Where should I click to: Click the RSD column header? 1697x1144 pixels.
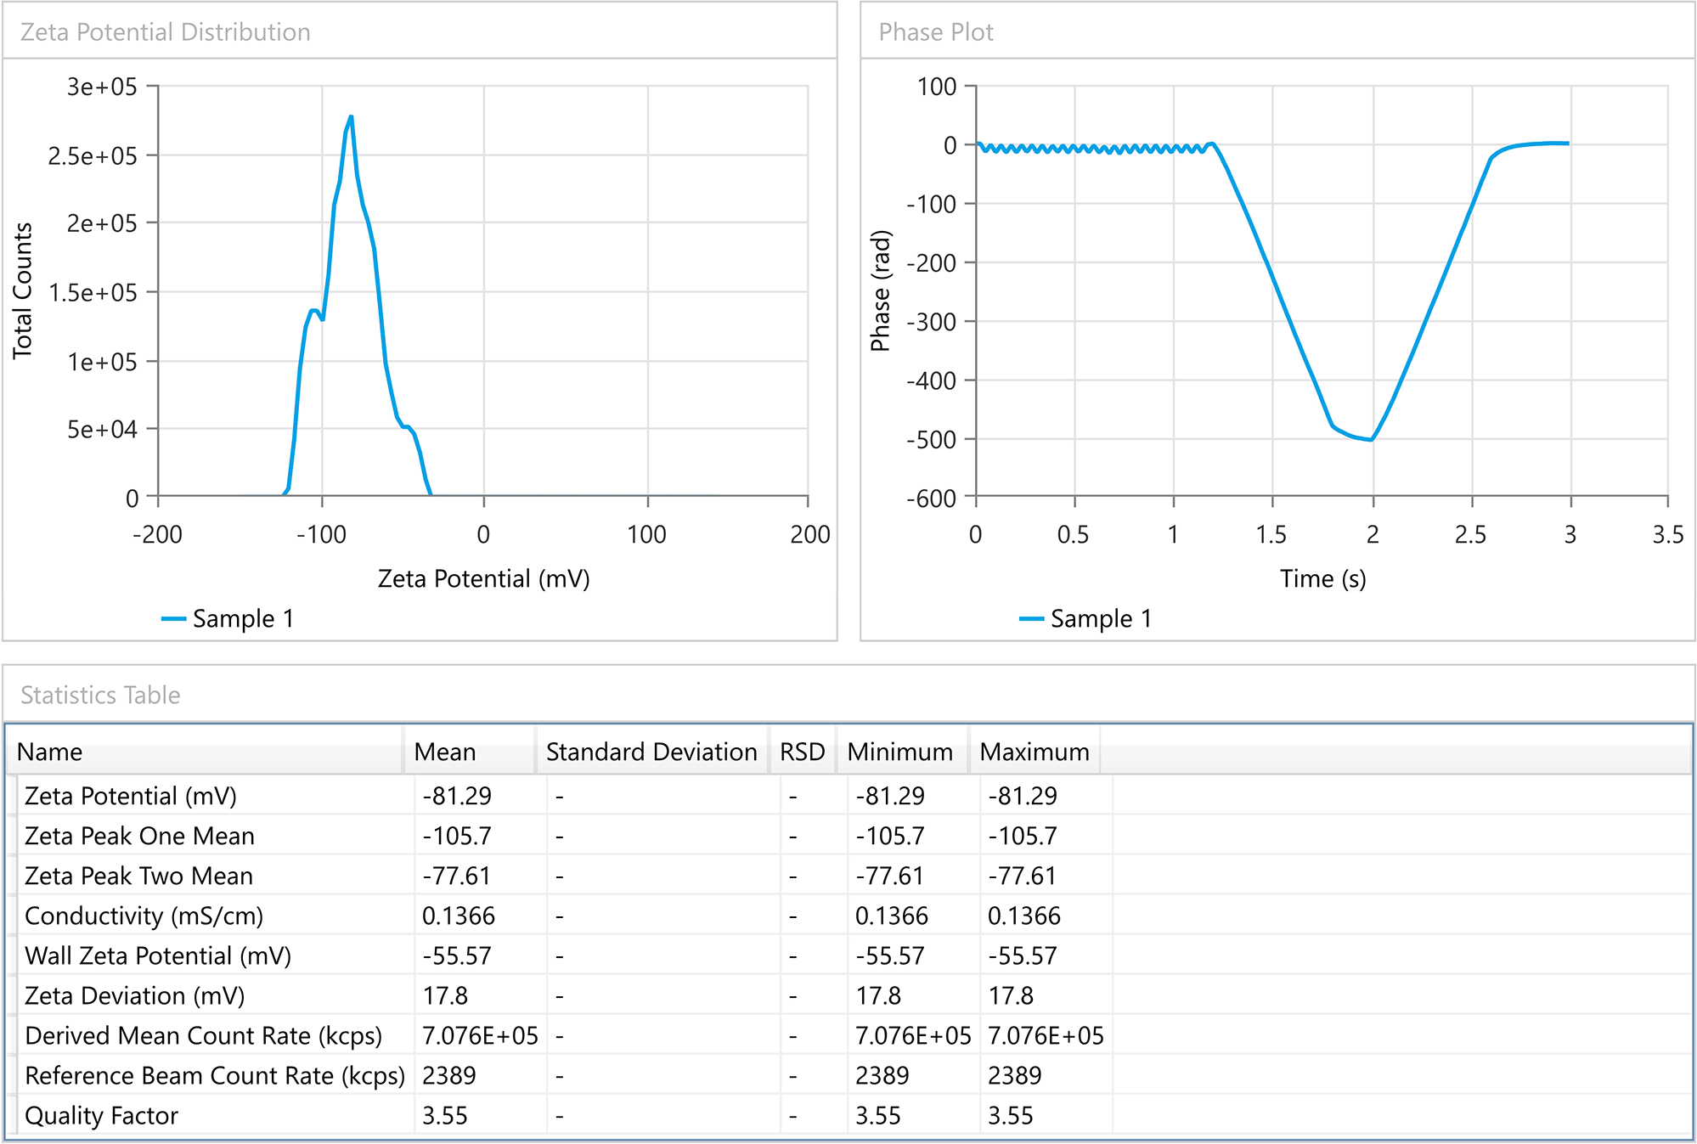802,752
